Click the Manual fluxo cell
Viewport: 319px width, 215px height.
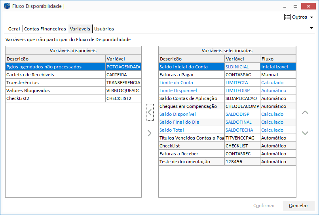(x=278, y=75)
